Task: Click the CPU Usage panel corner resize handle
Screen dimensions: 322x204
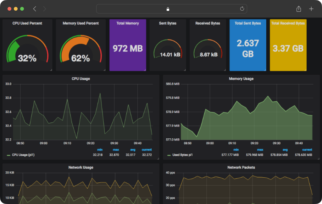Action: (158, 158)
